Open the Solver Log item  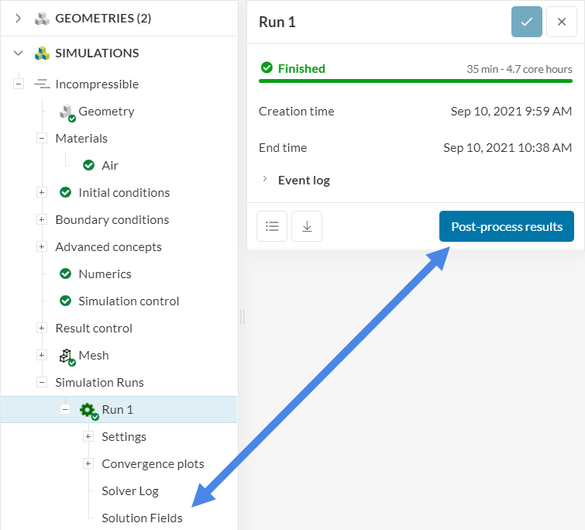coord(129,491)
